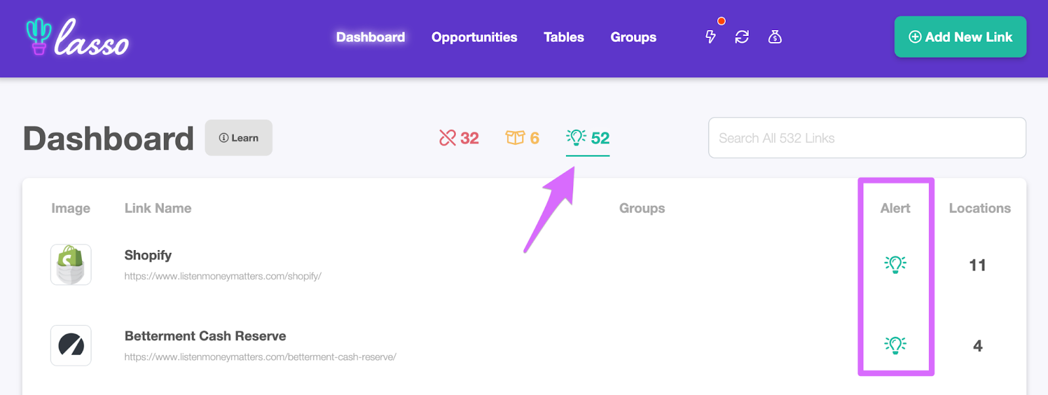Click Betterment Cash Reserve's lightbulb alert icon
The height and width of the screenshot is (395, 1048).
tap(895, 345)
